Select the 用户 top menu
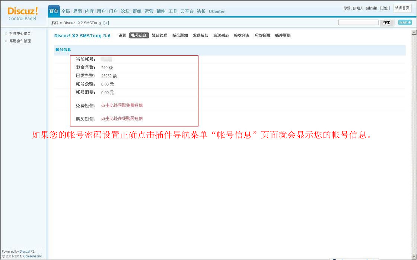Image resolution: width=417 pixels, height=260 pixels. (101, 11)
